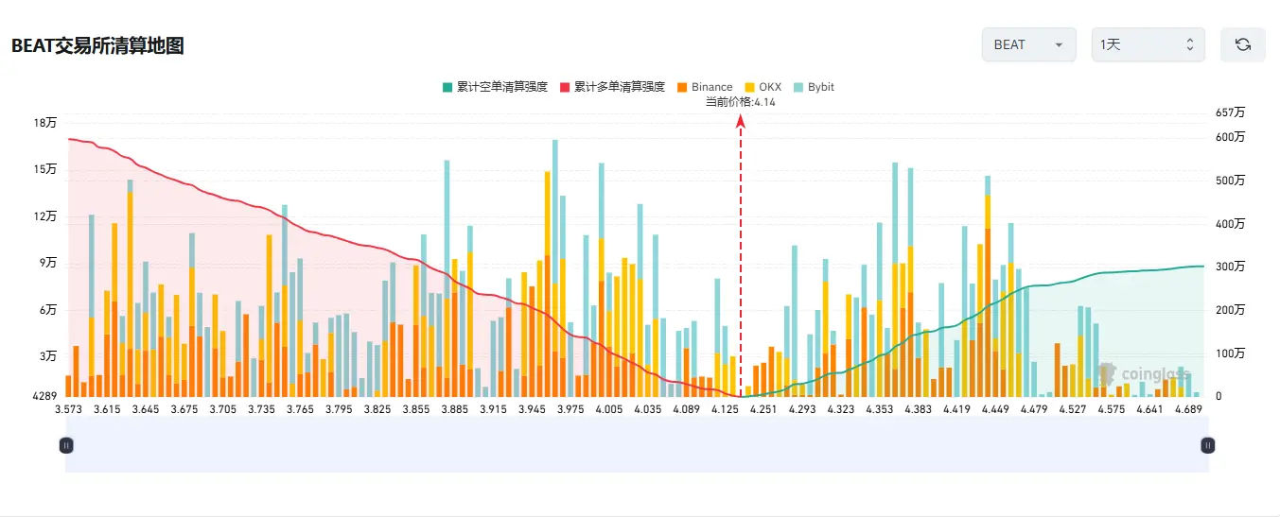Click the 4.689 x-axis label
Screen dimensions: 1280x517
(x=1188, y=409)
